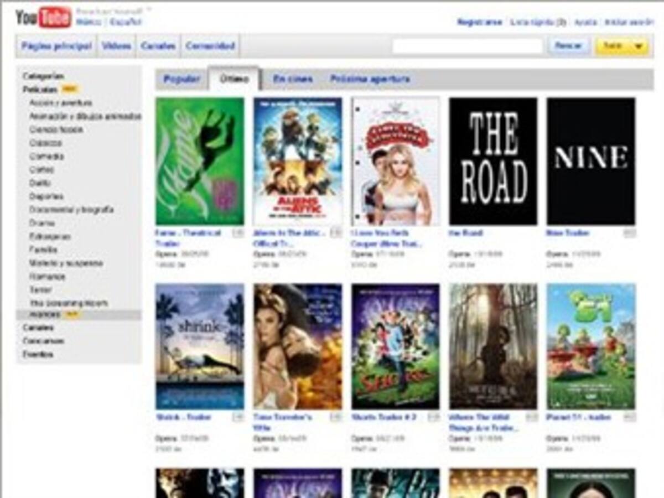Viewport: 664px width, 498px height.
Task: Click the Fame Theatrical Trailer title link
Action: 188,238
